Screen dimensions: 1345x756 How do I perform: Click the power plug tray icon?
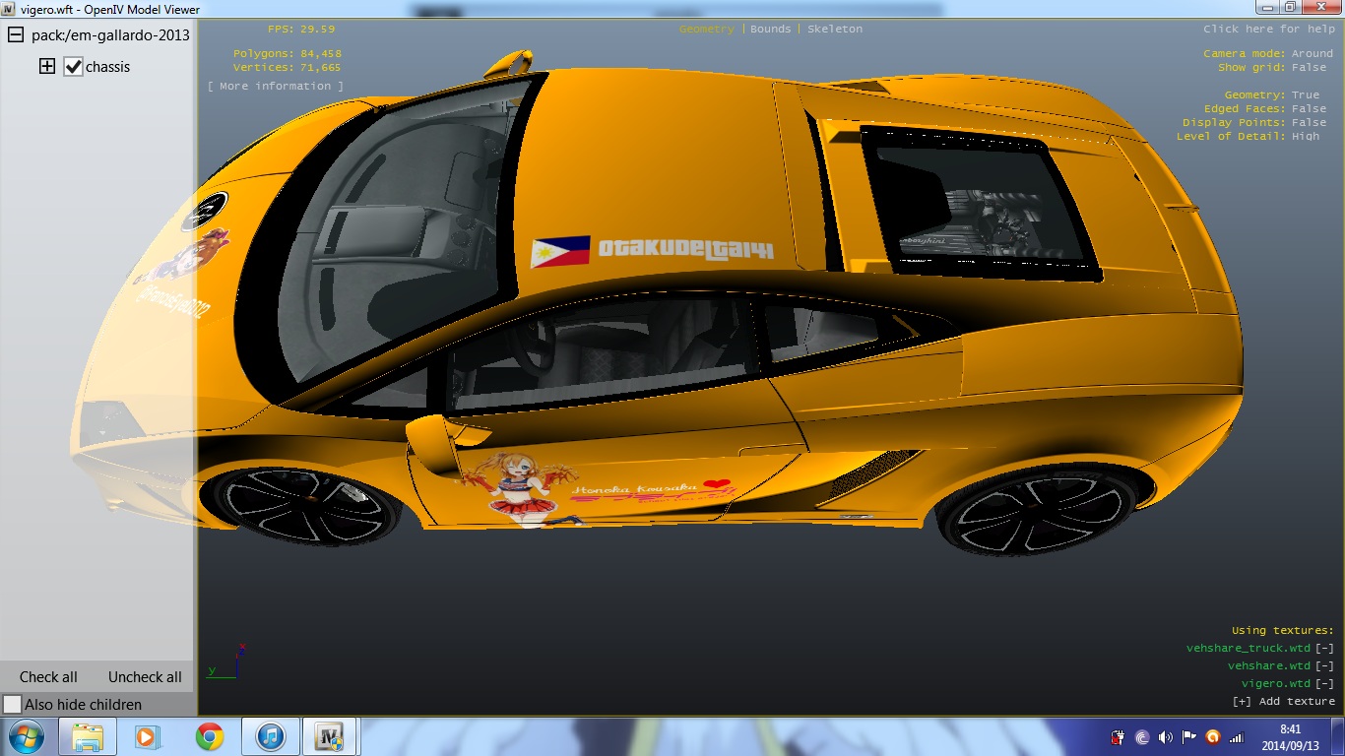click(1119, 737)
